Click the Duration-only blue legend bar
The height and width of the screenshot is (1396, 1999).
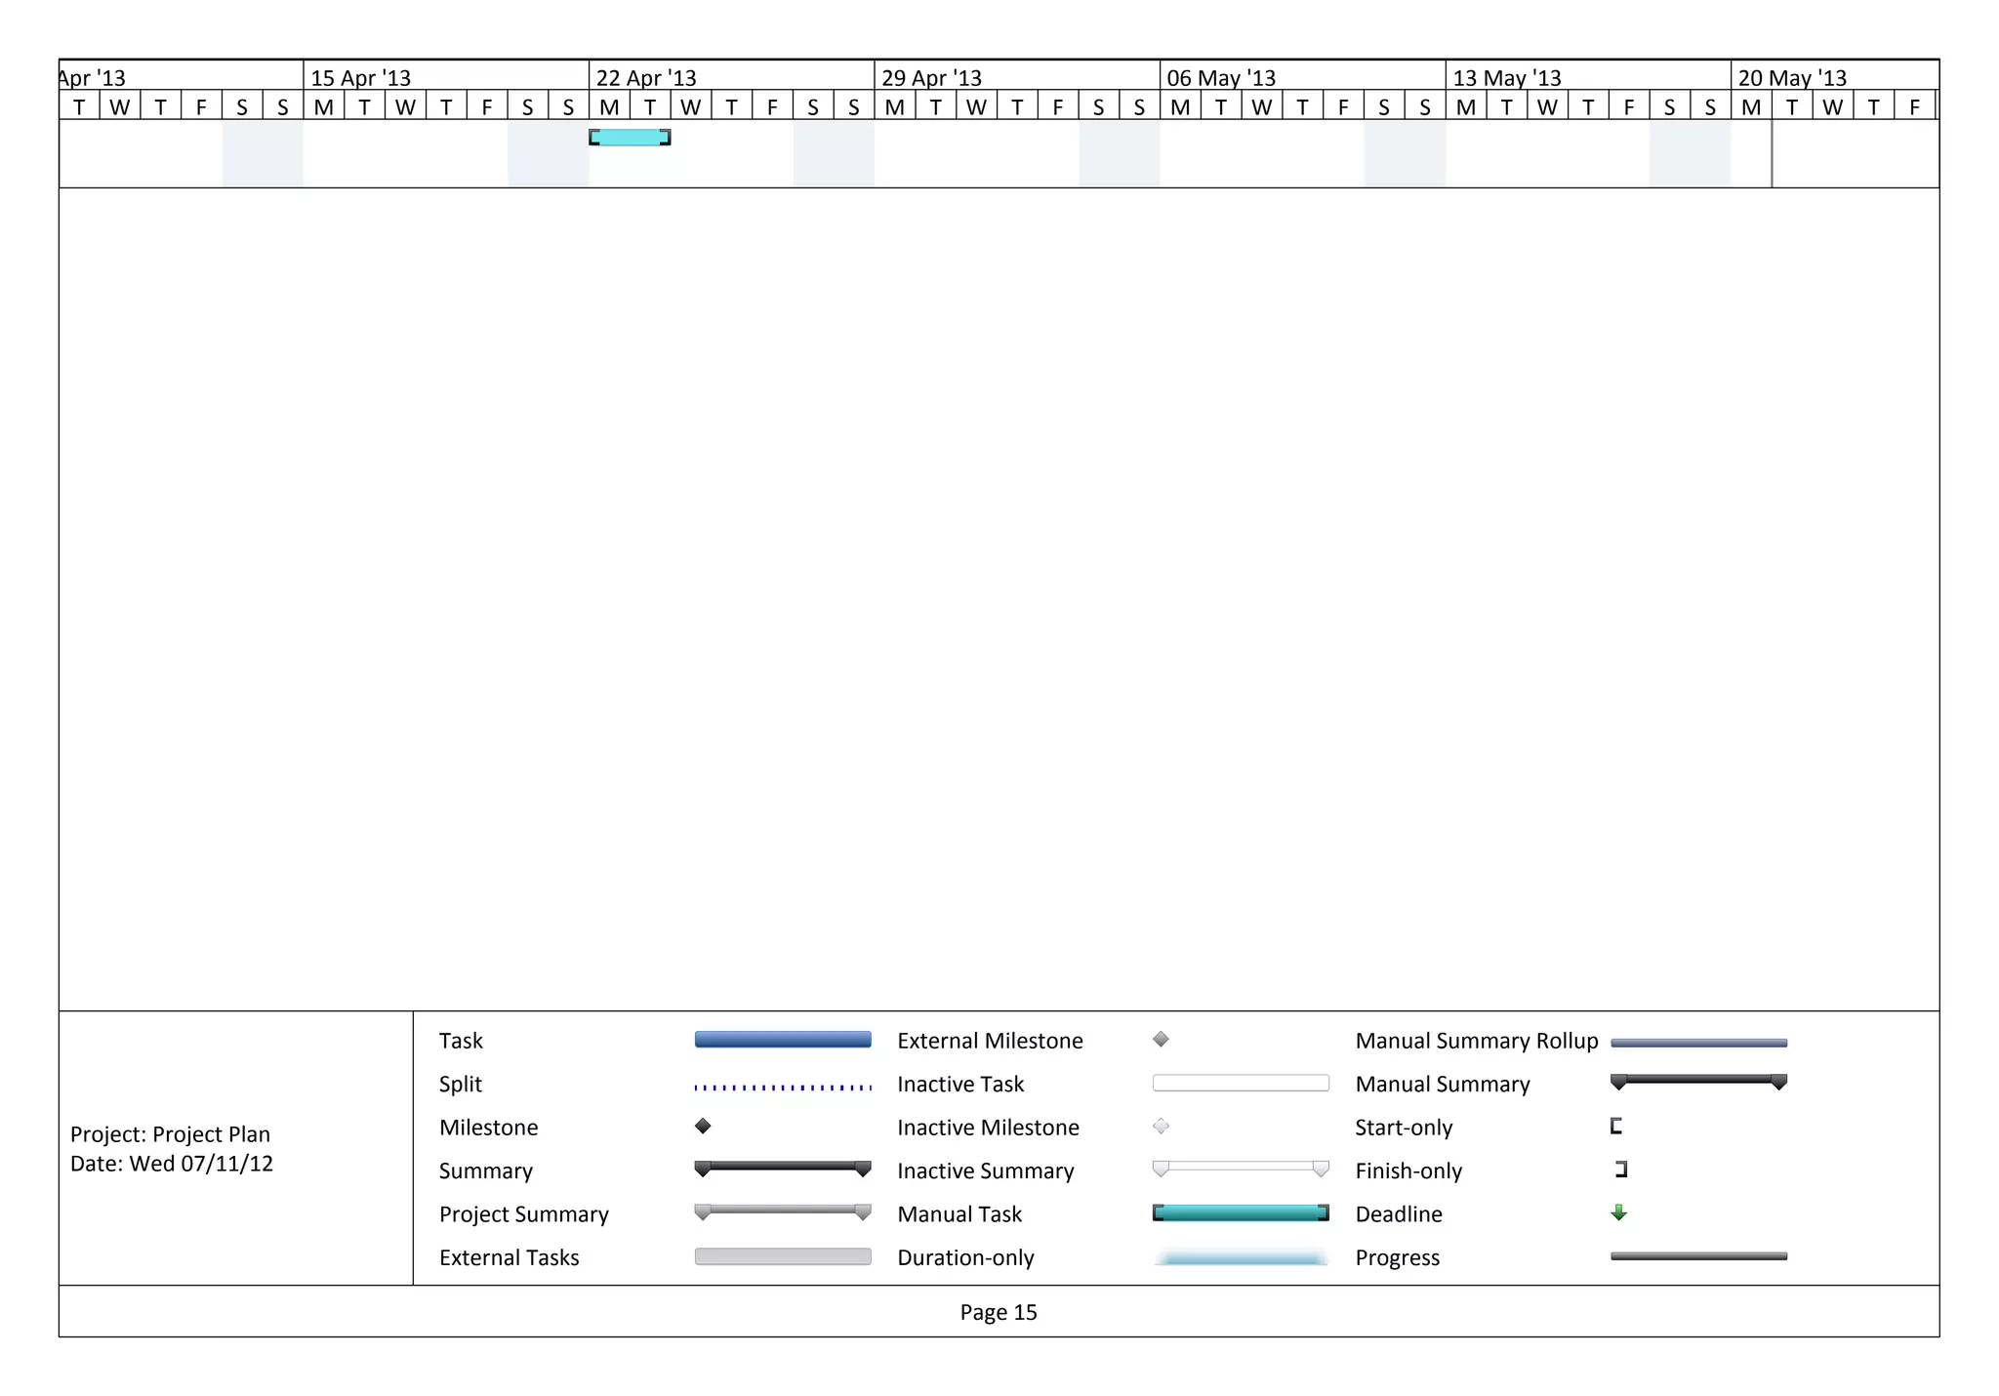tap(1240, 1258)
